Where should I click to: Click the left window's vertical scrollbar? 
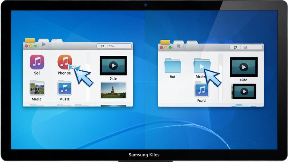pyautogui.click(x=88, y=76)
